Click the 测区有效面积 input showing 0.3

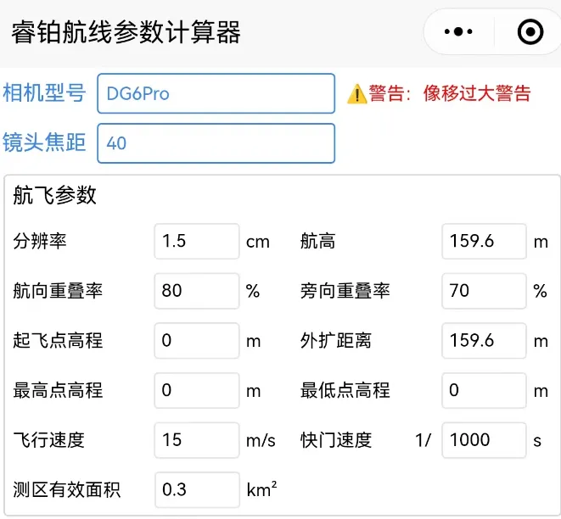(x=197, y=489)
